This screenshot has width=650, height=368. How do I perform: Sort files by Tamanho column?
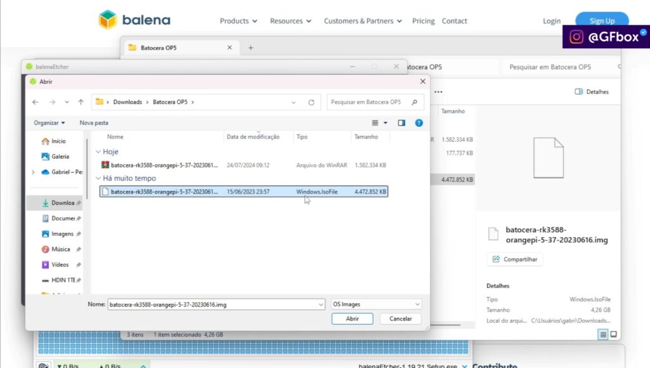(366, 137)
